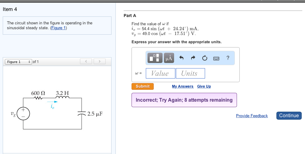Click the 600 Ω resistor label
The image size is (305, 154).
(x=38, y=93)
